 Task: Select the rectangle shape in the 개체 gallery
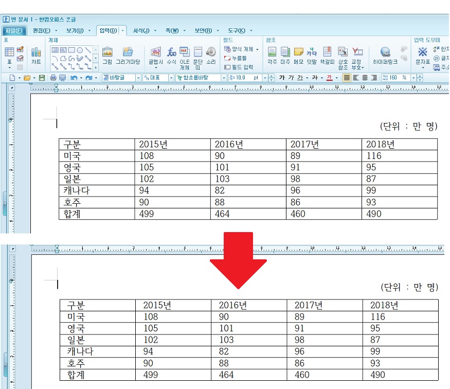pos(71,50)
